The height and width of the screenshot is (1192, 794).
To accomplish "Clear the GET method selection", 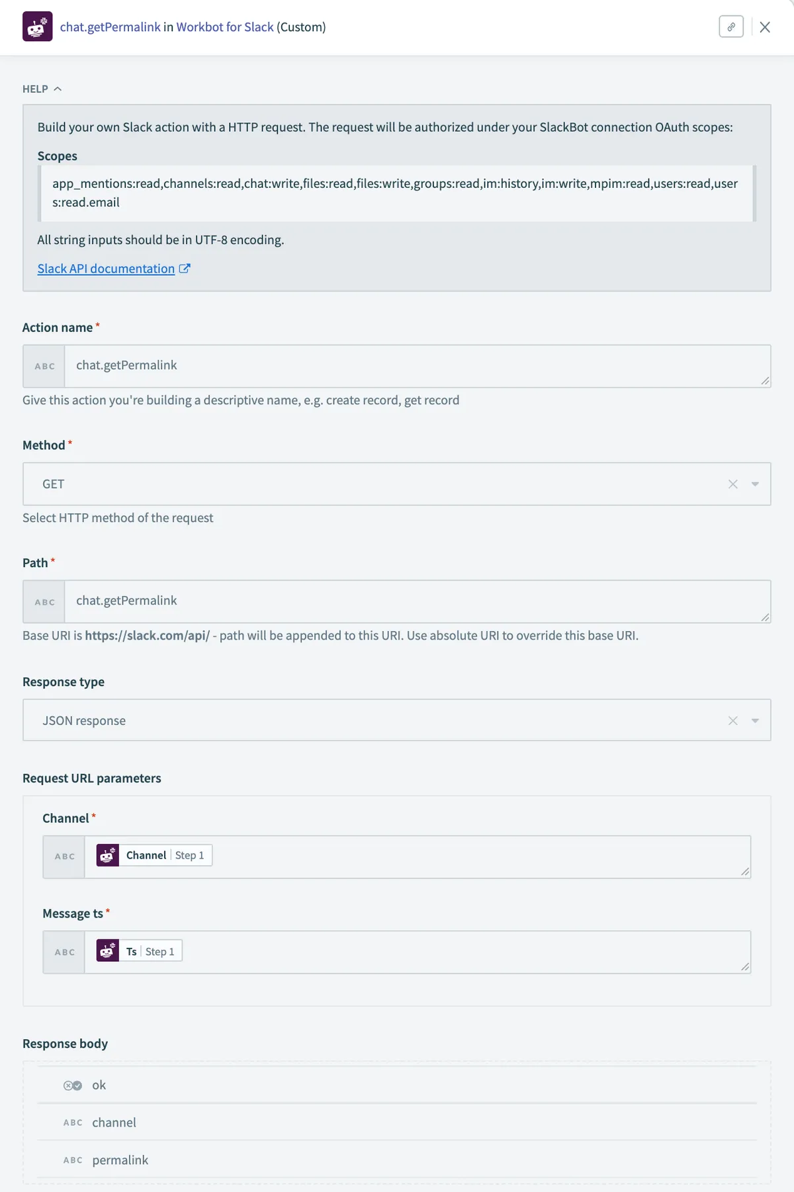I will [732, 484].
